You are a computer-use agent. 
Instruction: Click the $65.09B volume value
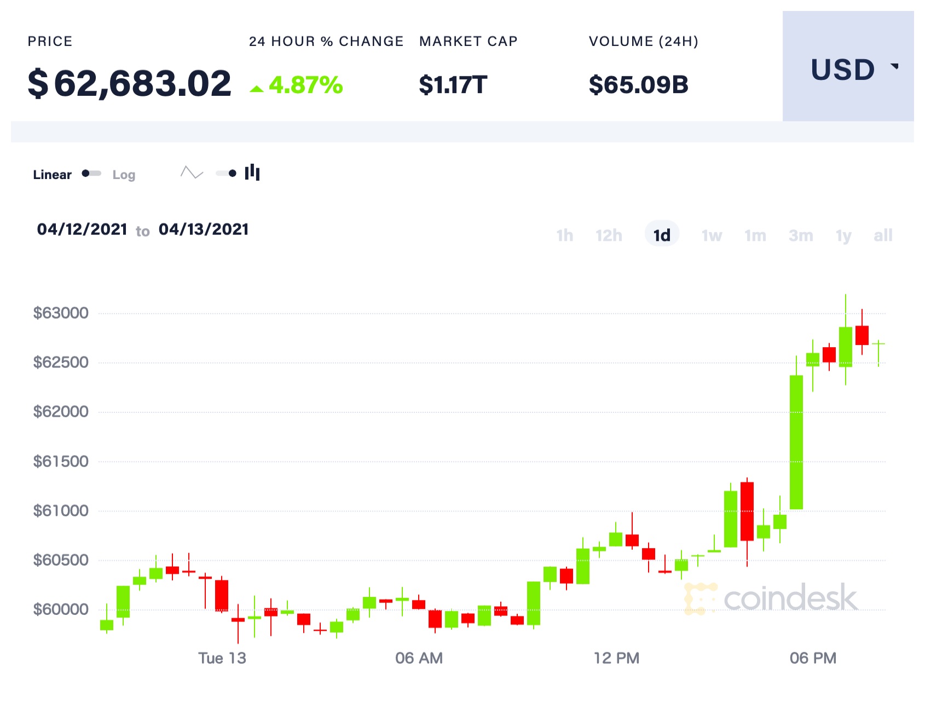[638, 85]
